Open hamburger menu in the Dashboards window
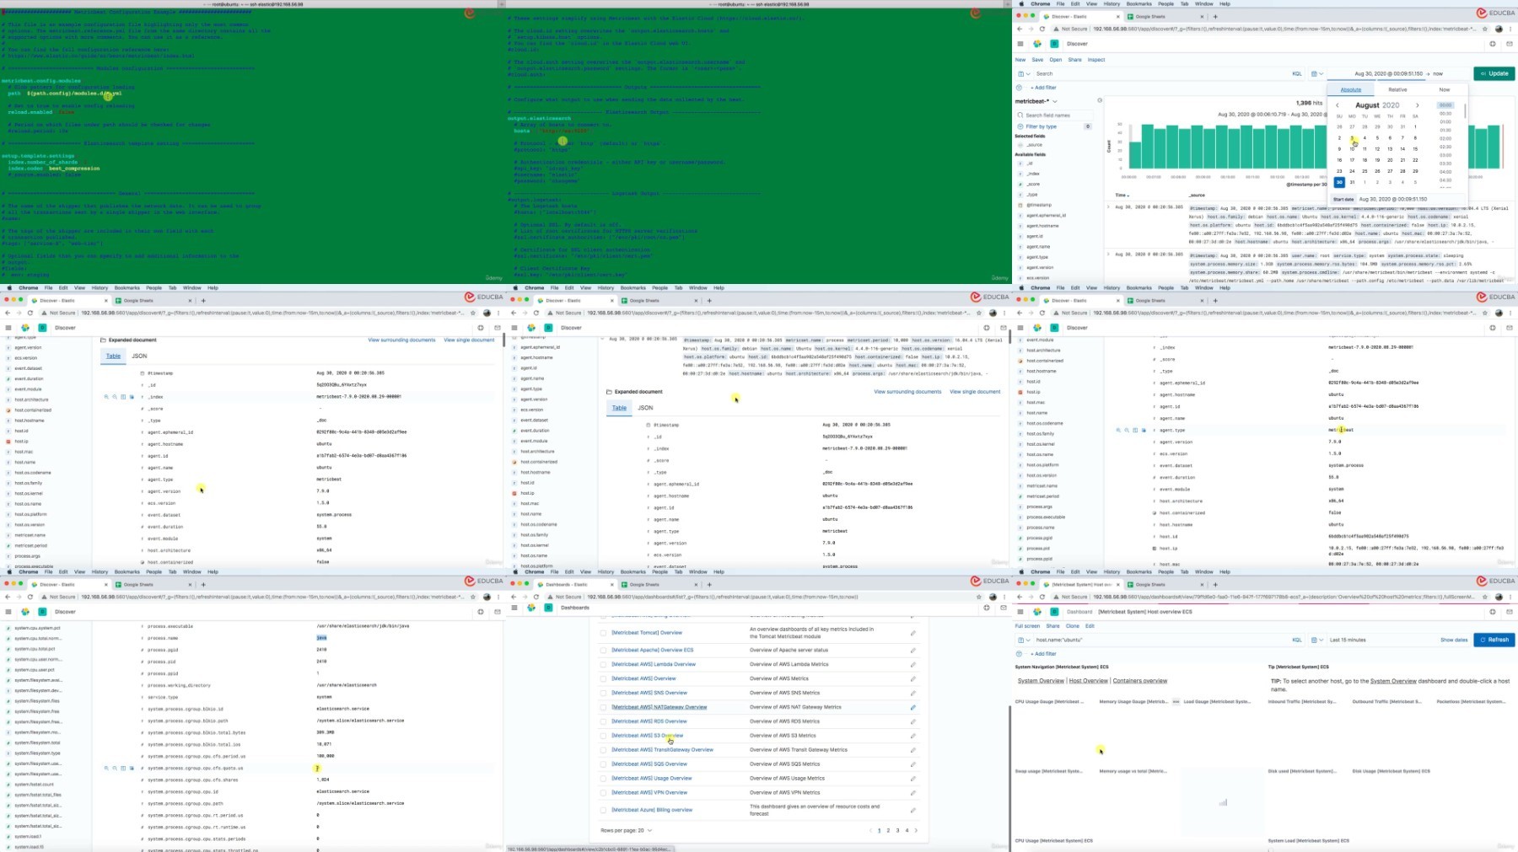 [x=514, y=608]
